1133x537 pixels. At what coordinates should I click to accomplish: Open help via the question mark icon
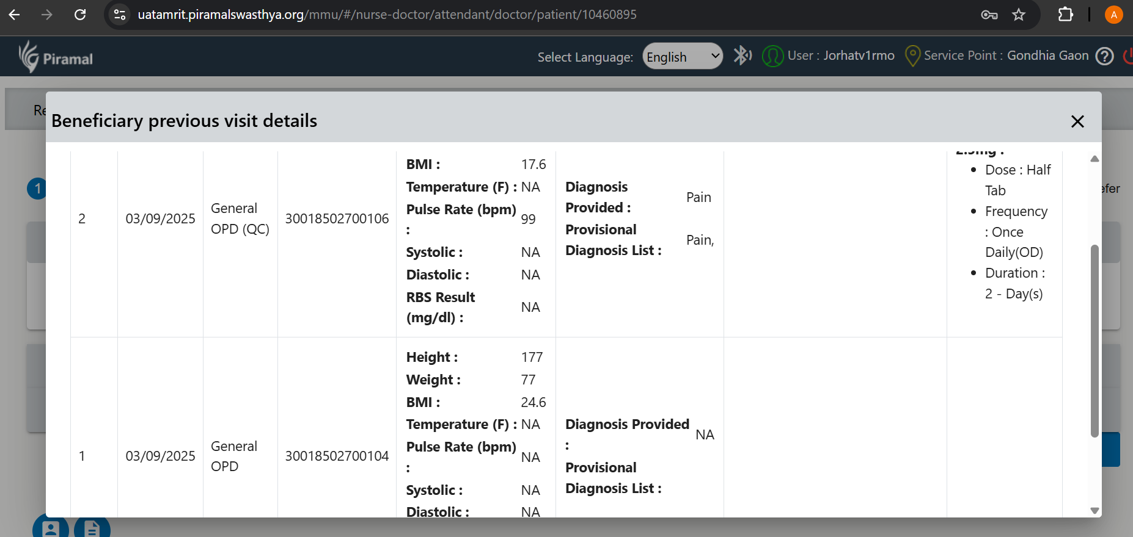[x=1104, y=56]
